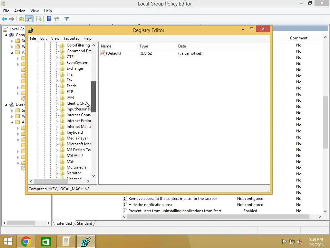Open the Store app from the taskbar
Image resolution: width=330 pixels, height=248 pixels.
pos(46,242)
